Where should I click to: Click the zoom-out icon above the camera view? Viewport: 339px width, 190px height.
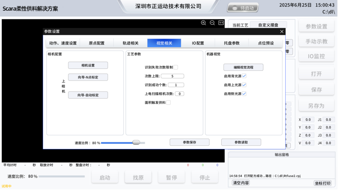click(212, 23)
